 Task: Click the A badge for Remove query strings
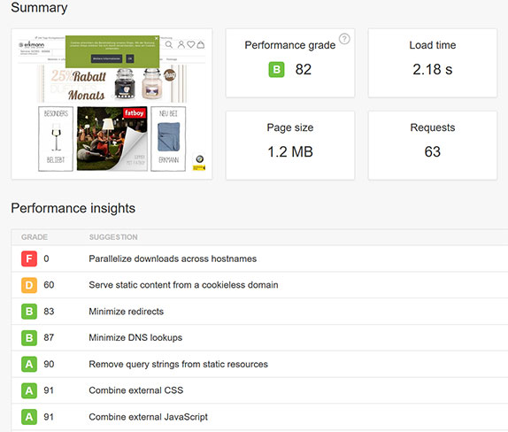29,364
